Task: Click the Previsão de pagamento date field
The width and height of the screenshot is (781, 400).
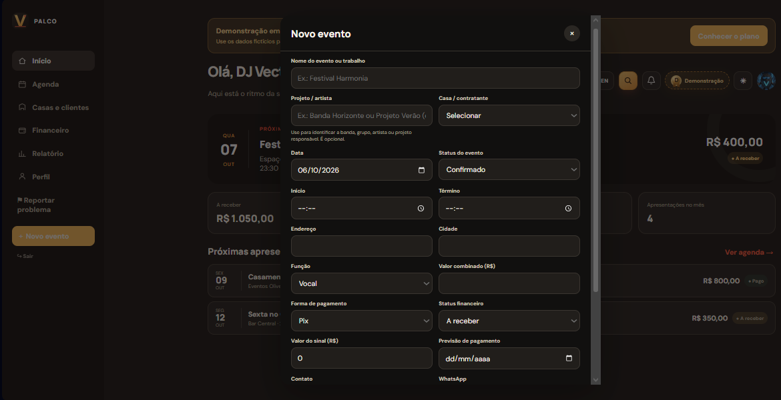Action: tap(509, 358)
